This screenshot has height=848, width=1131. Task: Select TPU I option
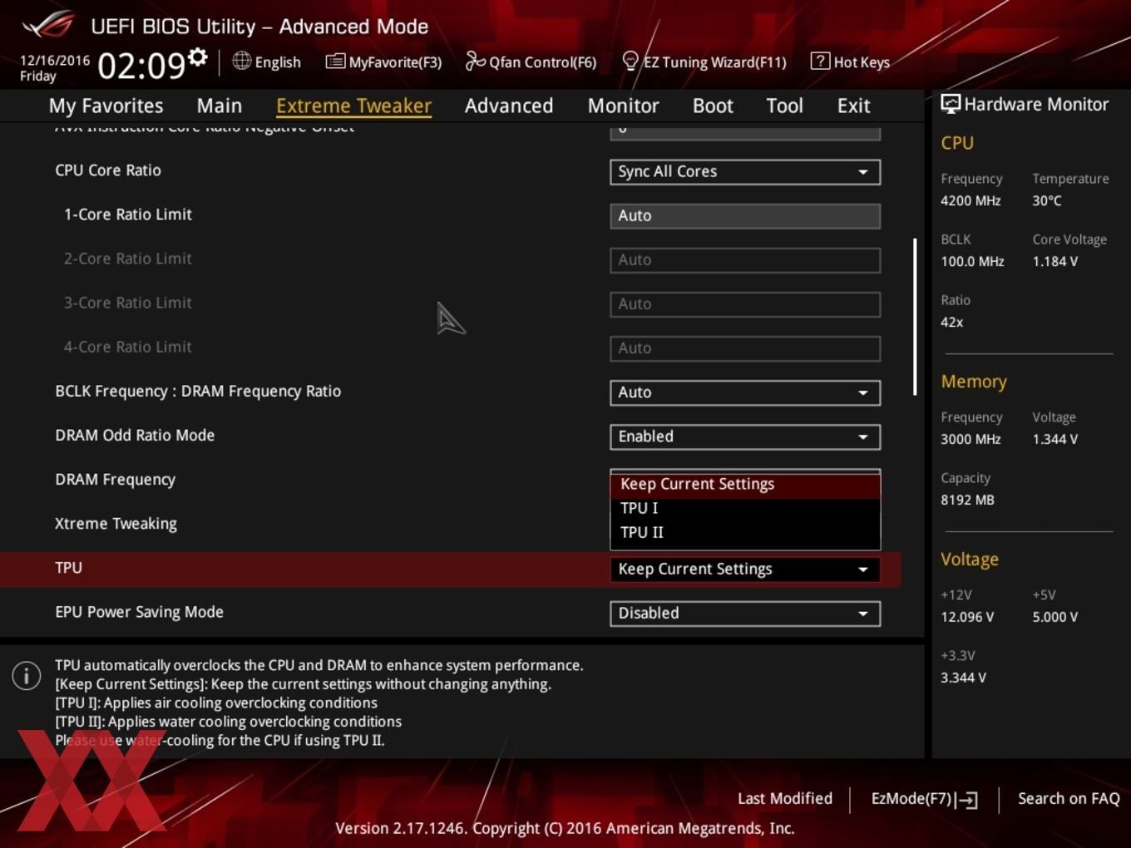[x=745, y=508]
